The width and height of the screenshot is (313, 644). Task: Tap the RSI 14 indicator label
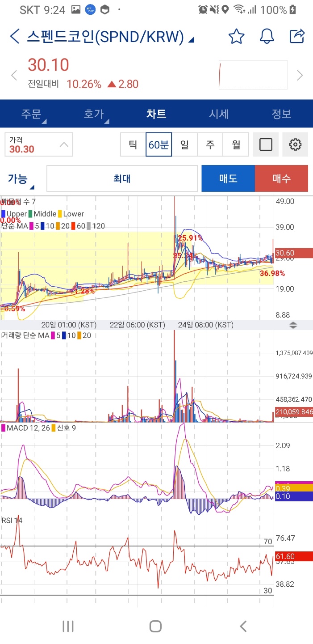click(x=12, y=520)
